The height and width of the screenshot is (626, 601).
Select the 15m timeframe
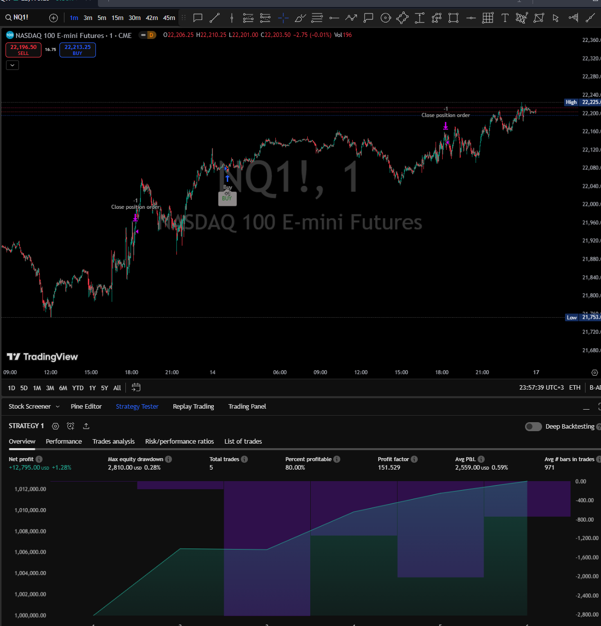(117, 18)
